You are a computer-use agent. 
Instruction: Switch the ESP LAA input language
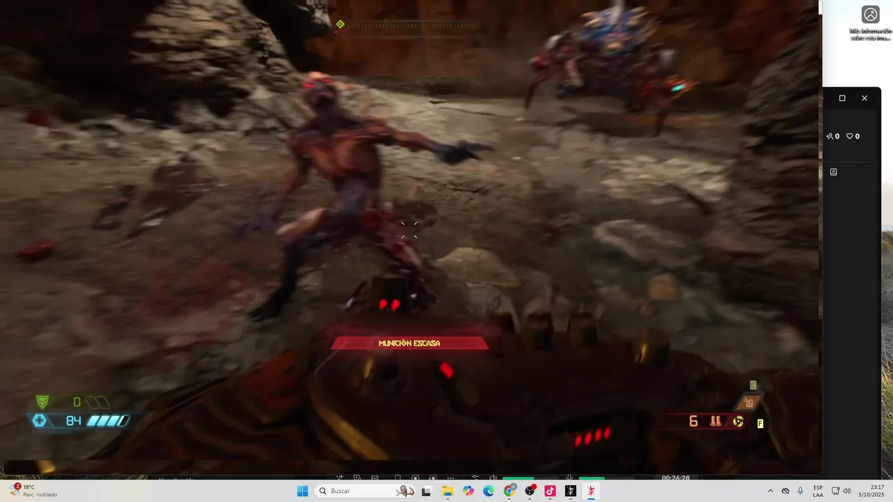818,491
